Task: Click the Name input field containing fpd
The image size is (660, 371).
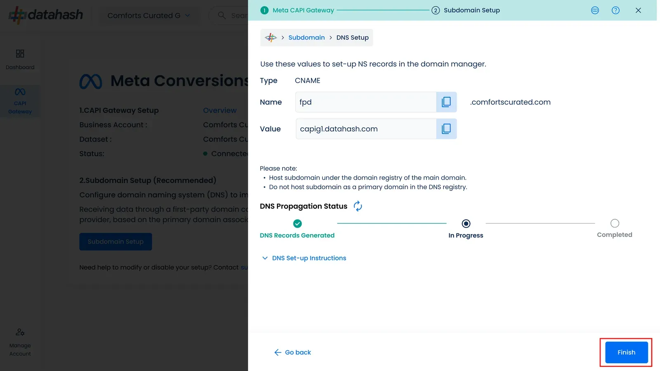Action: [366, 102]
